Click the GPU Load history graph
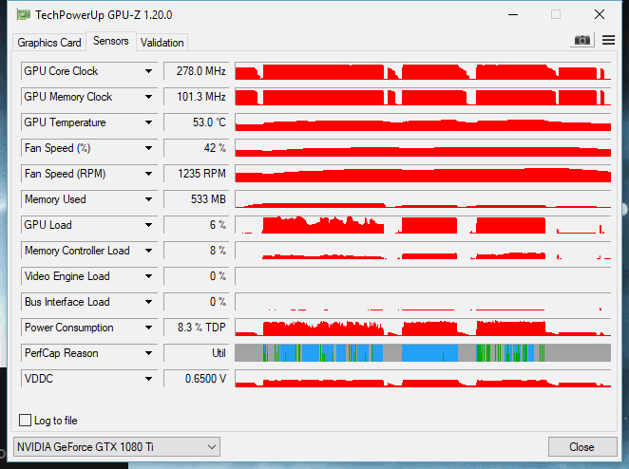The image size is (629, 469). (x=423, y=225)
